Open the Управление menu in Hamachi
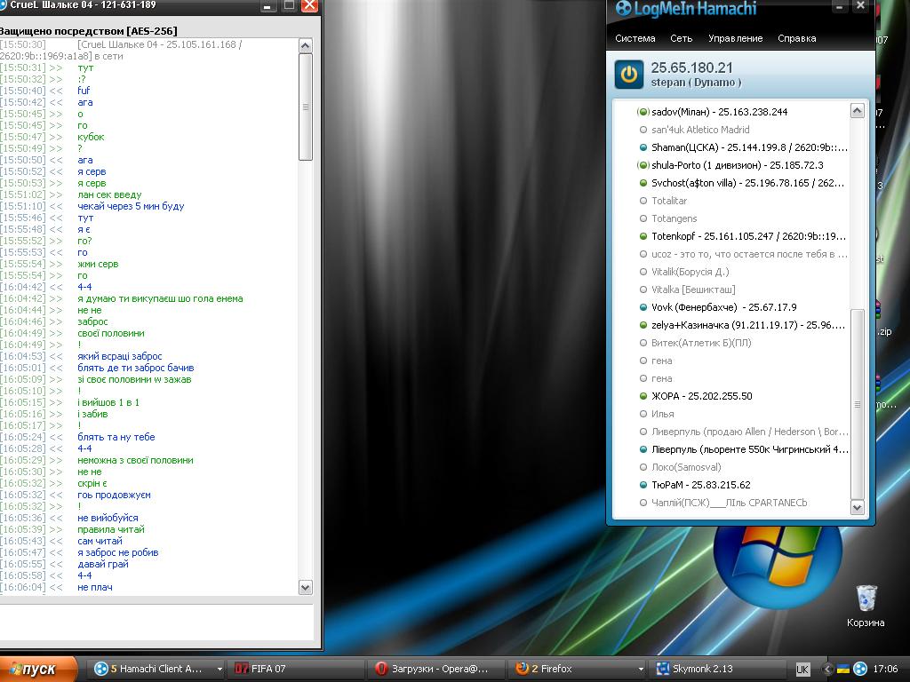This screenshot has width=910, height=682. tap(735, 38)
